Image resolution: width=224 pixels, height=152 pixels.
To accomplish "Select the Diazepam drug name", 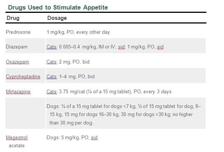I will coord(16,47).
